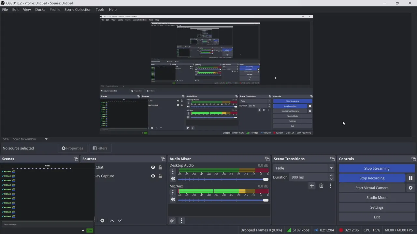The width and height of the screenshot is (417, 234).
Task: Toggle visibility of Display Capture source
Action: 153,176
